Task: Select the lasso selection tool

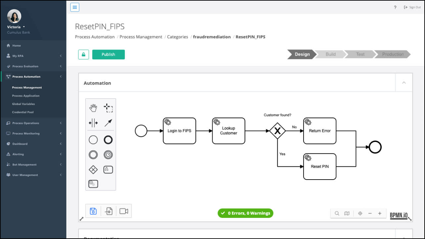Action: point(108,108)
